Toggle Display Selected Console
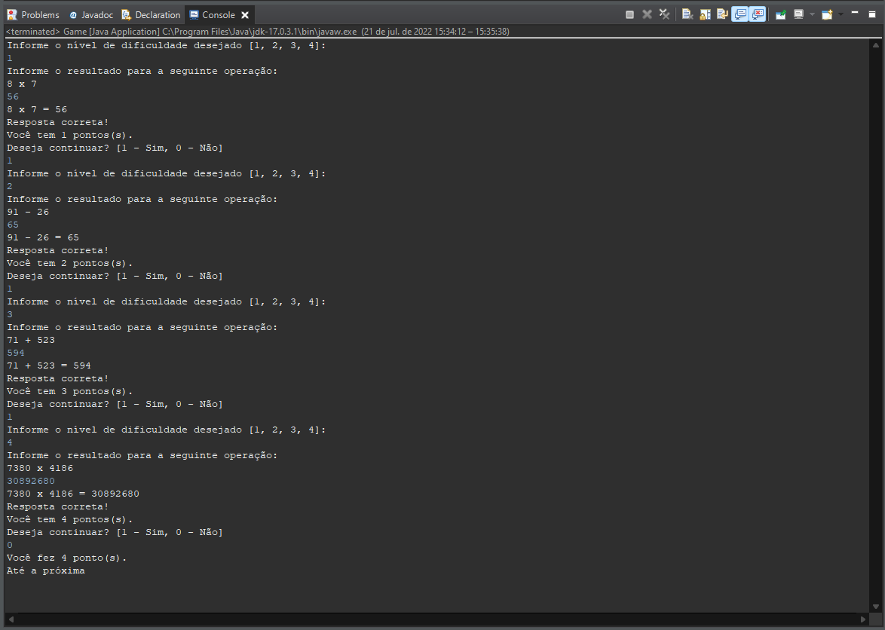Screen dimensions: 885x630 798,14
